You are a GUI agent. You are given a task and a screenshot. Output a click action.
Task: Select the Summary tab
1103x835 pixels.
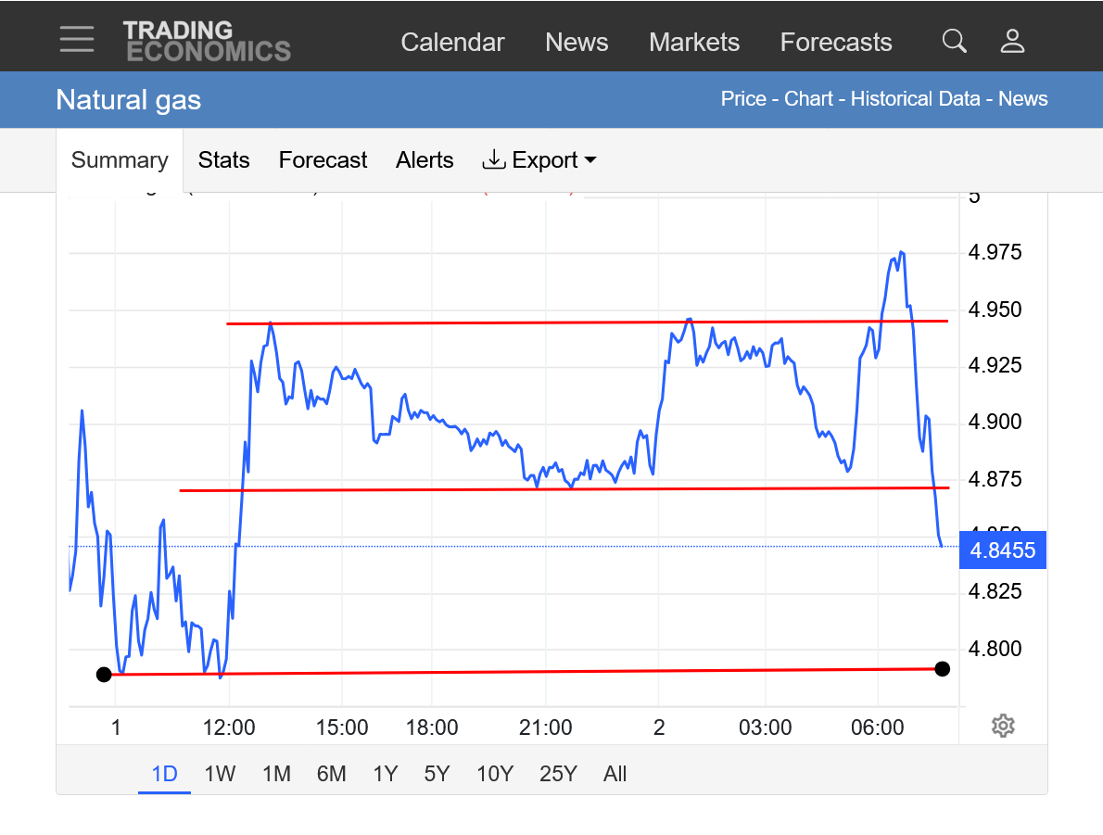coord(120,160)
